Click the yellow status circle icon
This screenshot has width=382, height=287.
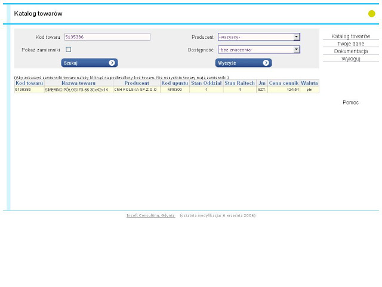pyautogui.click(x=372, y=14)
